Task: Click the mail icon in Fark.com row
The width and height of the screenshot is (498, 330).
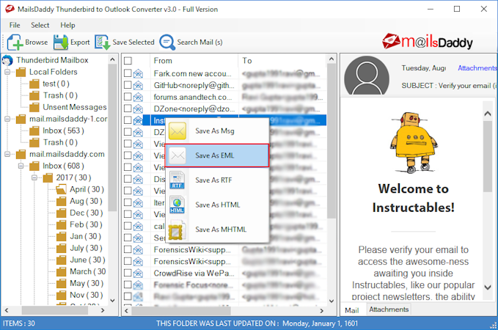Action: coord(138,73)
